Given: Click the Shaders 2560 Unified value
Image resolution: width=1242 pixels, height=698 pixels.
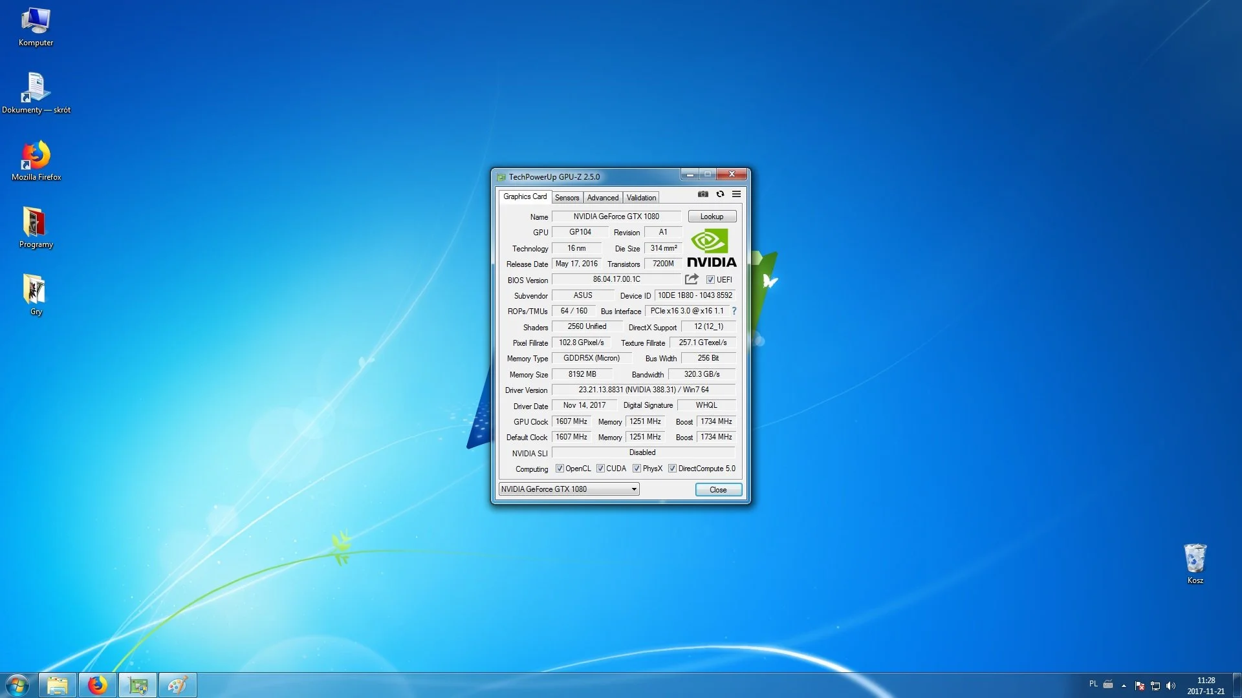Looking at the screenshot, I should (587, 326).
